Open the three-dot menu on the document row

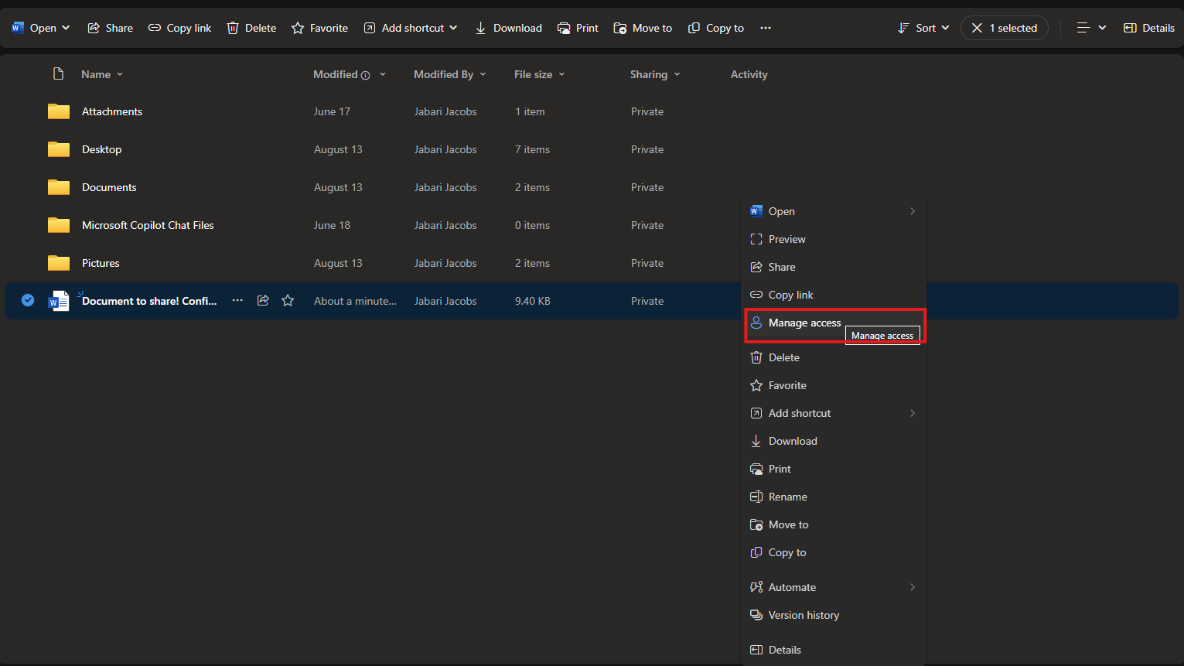pyautogui.click(x=237, y=301)
